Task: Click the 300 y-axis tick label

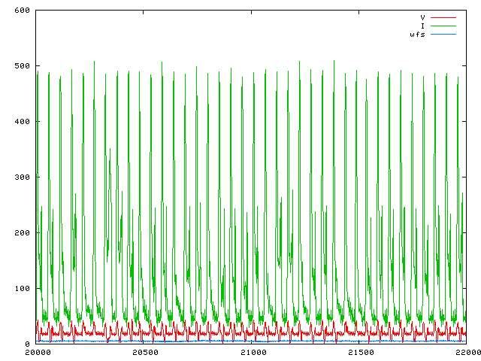Action: pos(22,177)
